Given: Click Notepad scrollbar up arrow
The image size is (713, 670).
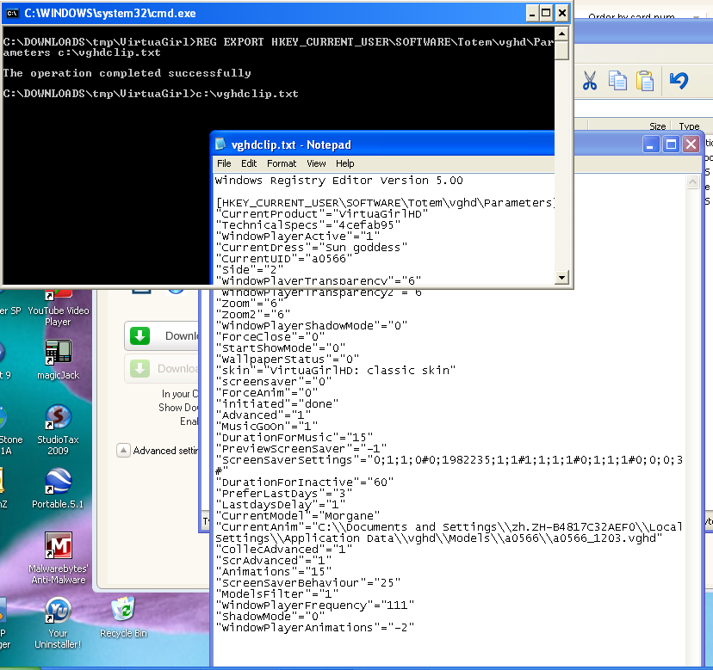Looking at the screenshot, I should pos(692,182).
